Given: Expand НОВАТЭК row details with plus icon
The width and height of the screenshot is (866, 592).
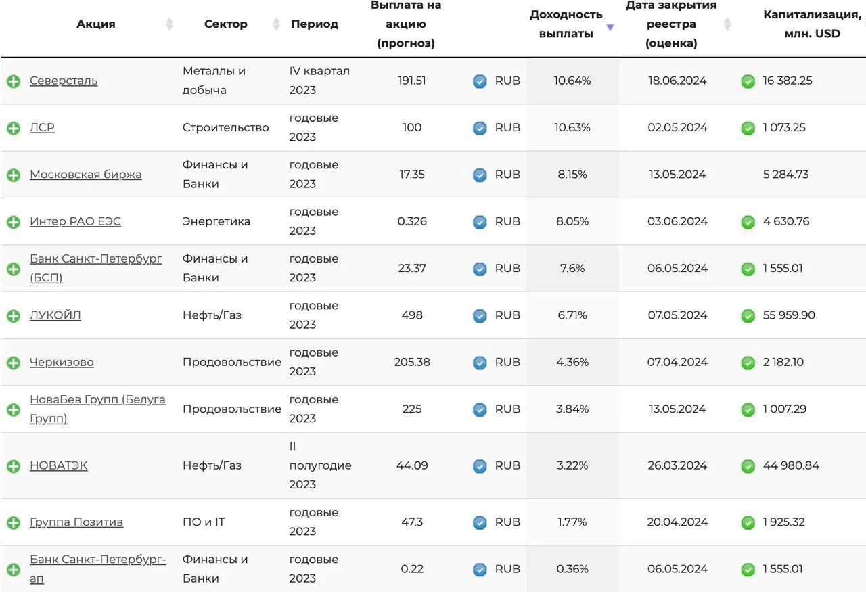Looking at the screenshot, I should [14, 466].
